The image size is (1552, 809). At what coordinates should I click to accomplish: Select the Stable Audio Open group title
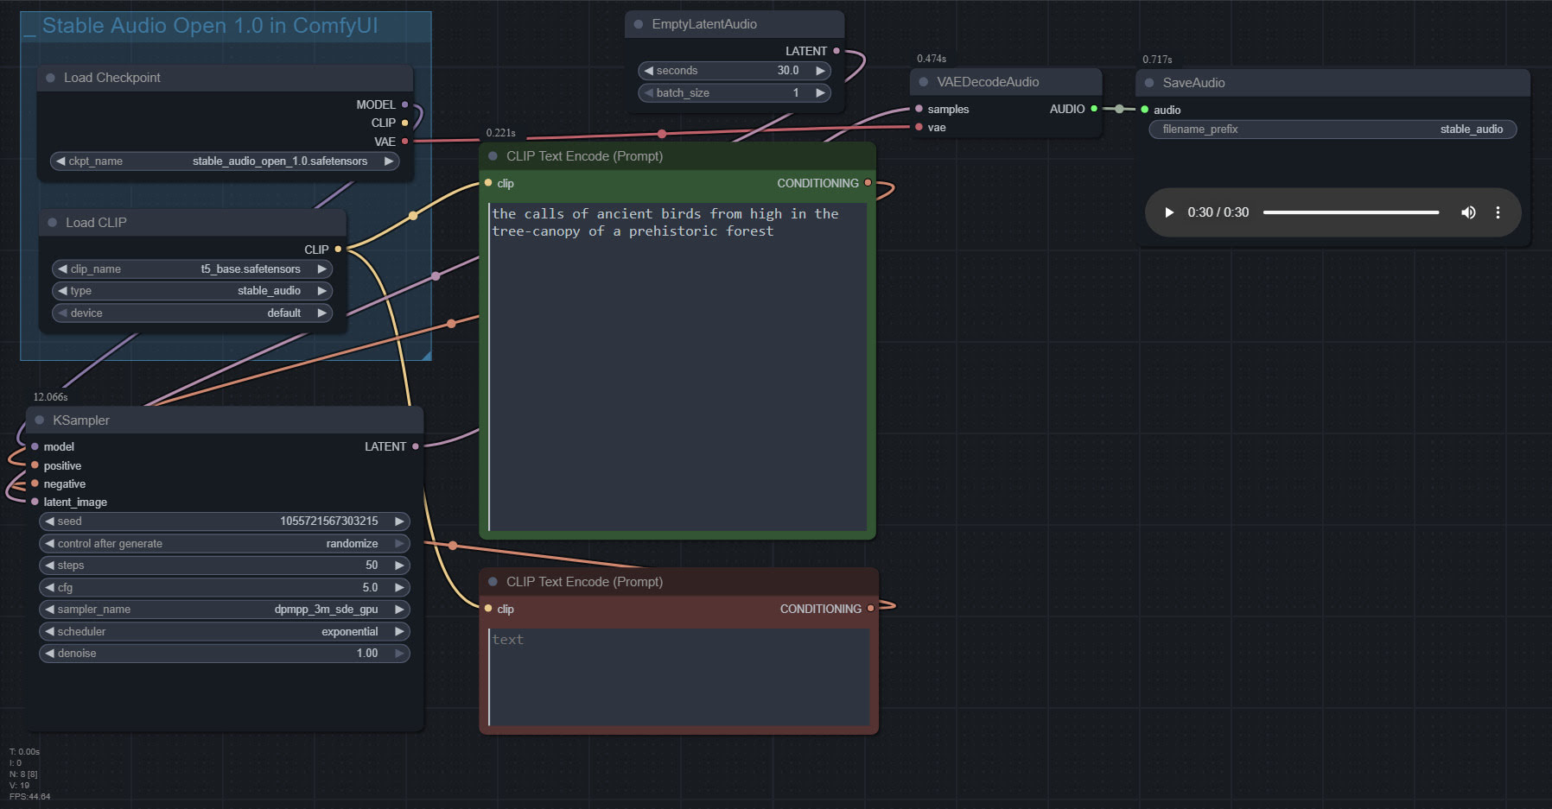click(x=210, y=26)
